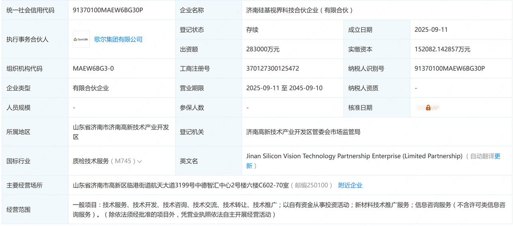Select the 企业类型 value 有限合伙企业
Image resolution: width=513 pixels, height=226 pixels.
(x=91, y=88)
